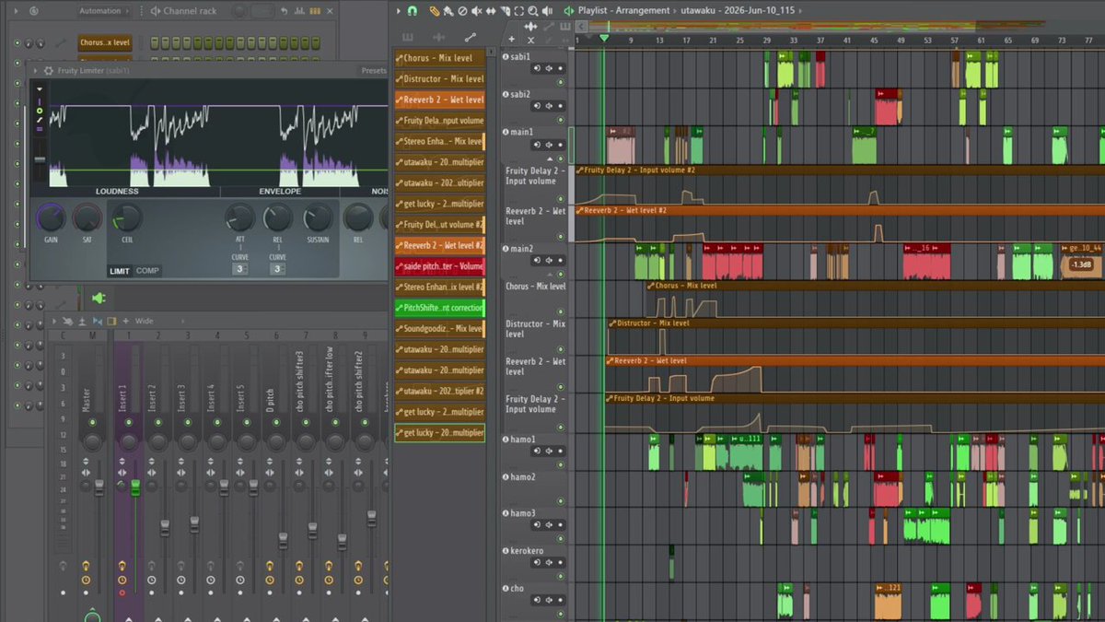The width and height of the screenshot is (1105, 622).
Task: Toggle the first step of Chorus channel
Action: (x=155, y=42)
